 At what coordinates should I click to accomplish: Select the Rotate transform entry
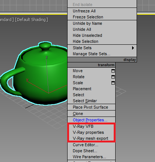[x=91, y=77]
